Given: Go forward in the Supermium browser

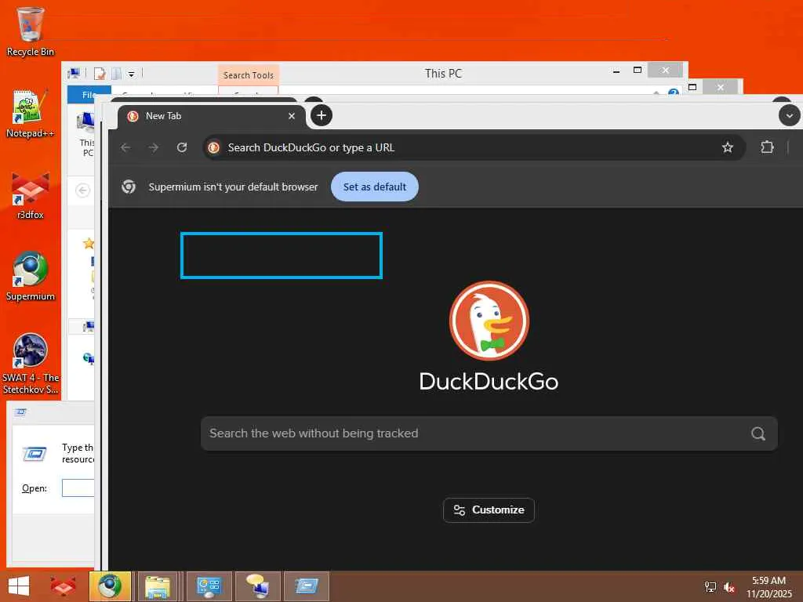Looking at the screenshot, I should (x=154, y=148).
